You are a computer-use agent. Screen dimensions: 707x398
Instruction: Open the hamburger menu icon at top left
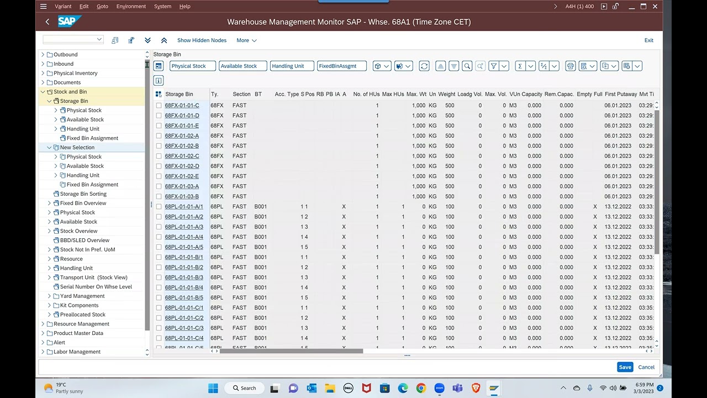point(44,6)
